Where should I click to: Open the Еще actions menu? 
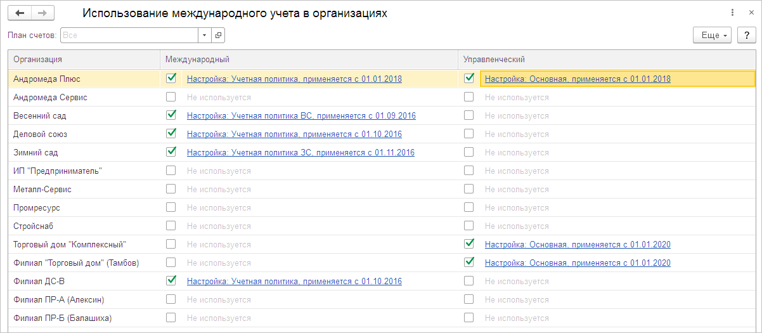713,36
